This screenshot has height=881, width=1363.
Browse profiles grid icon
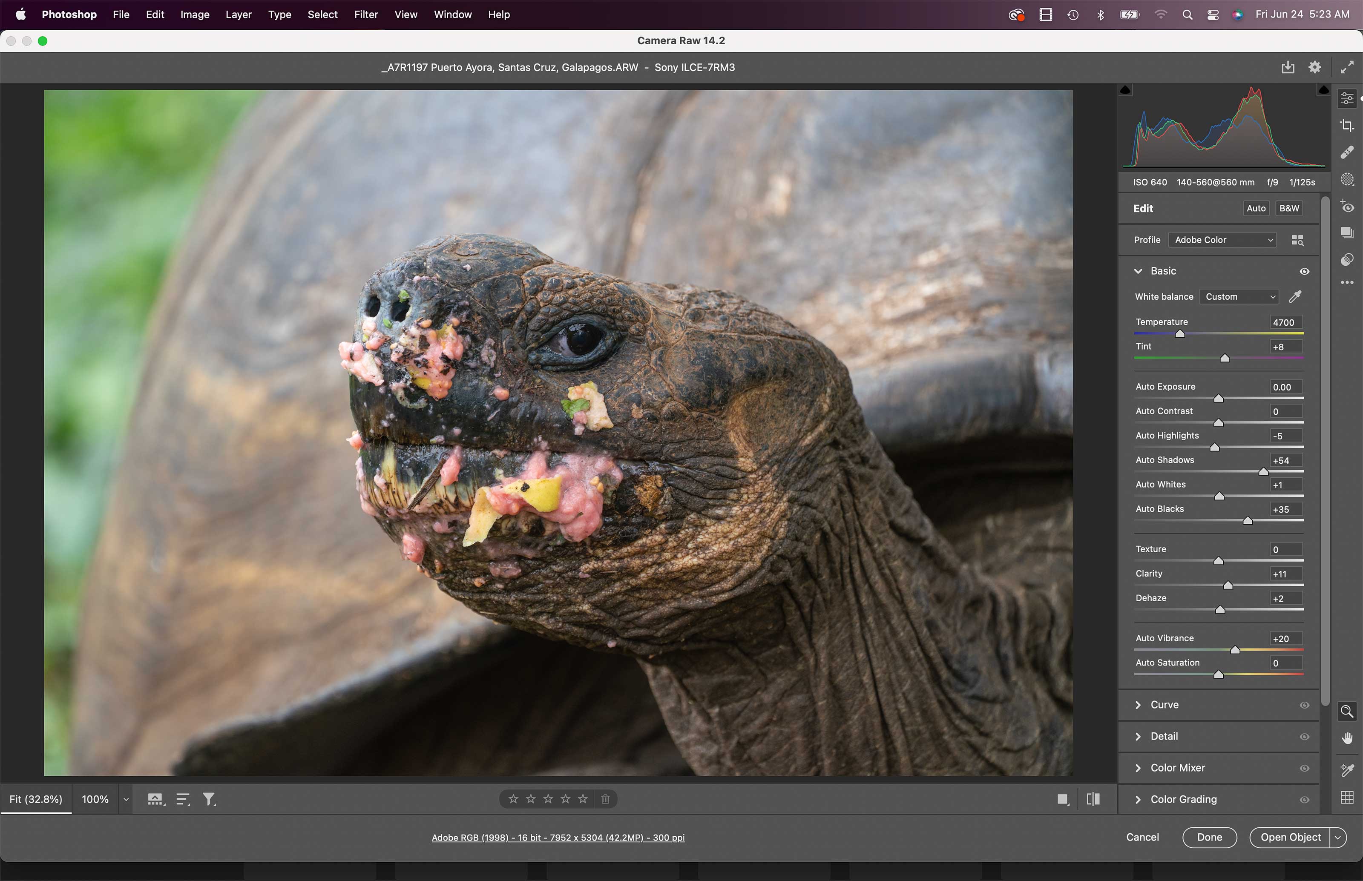click(1297, 240)
